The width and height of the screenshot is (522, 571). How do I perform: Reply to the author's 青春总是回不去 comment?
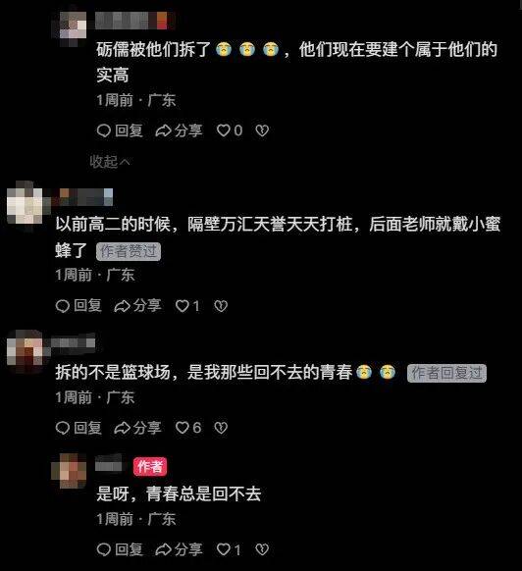tap(120, 549)
